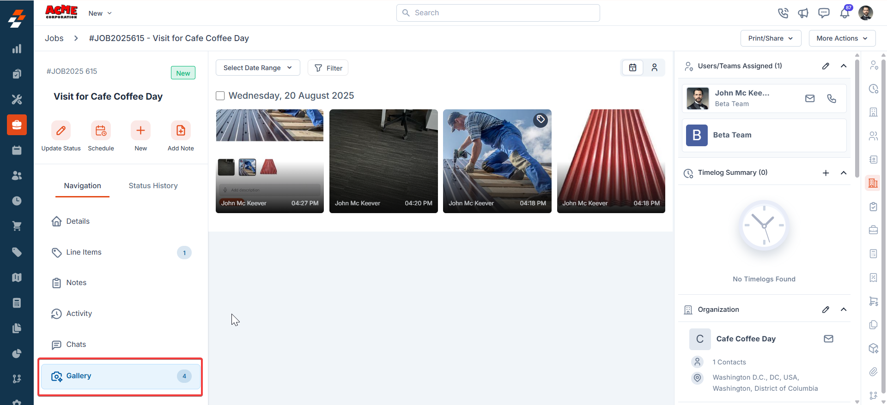This screenshot has width=887, height=405.
Task: Open the calendar icon in left sidebar
Action: coord(17,150)
